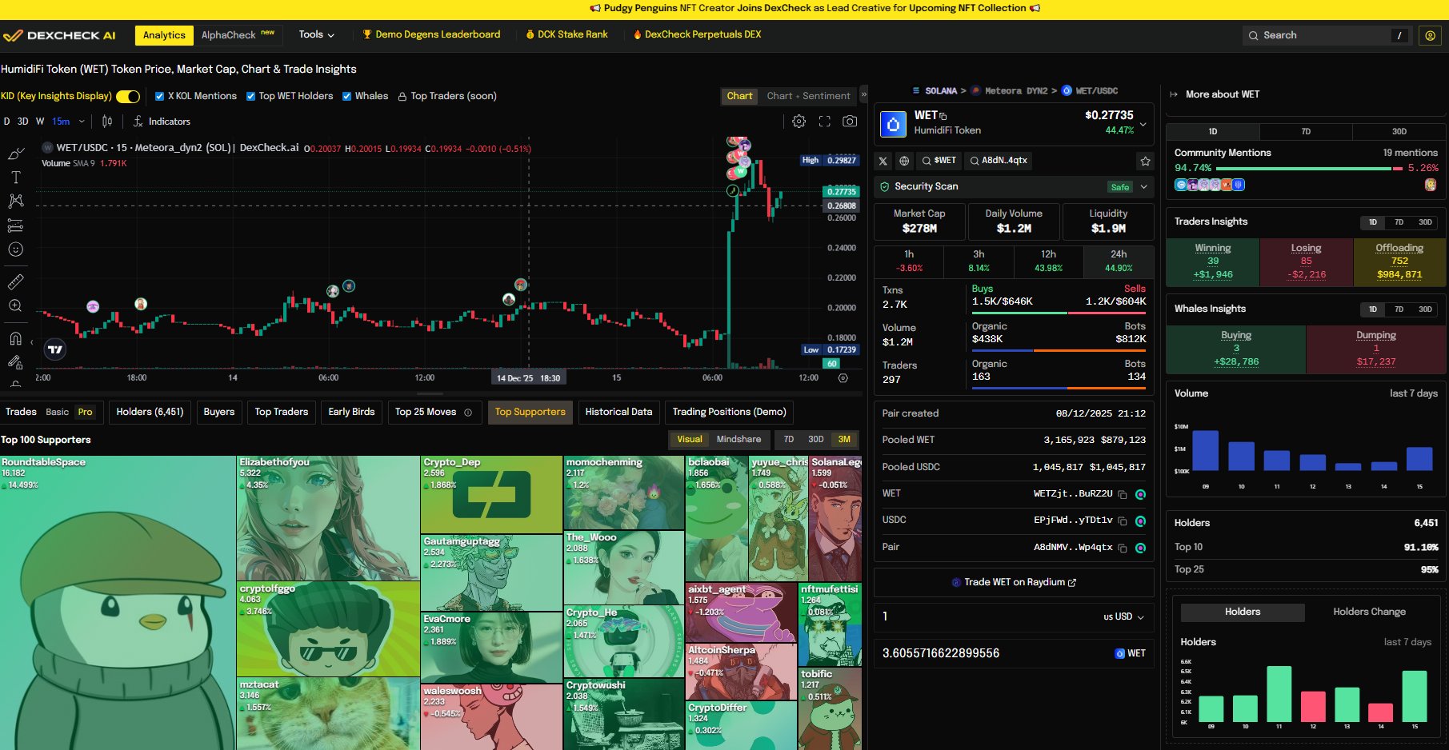Open the Historical Data tab
Screen dimensions: 1449x750
pos(618,412)
